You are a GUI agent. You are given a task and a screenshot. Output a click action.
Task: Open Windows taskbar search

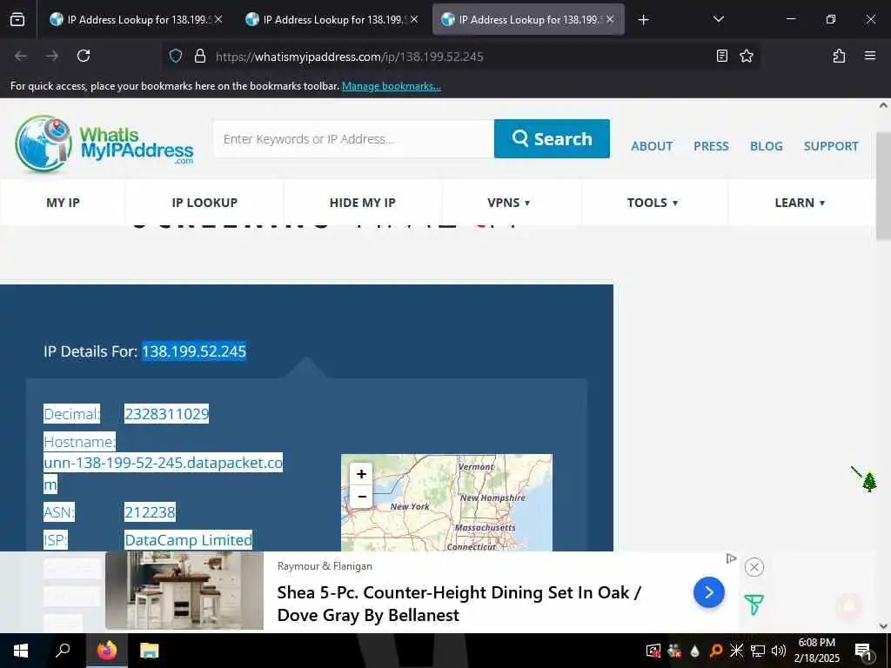click(63, 651)
